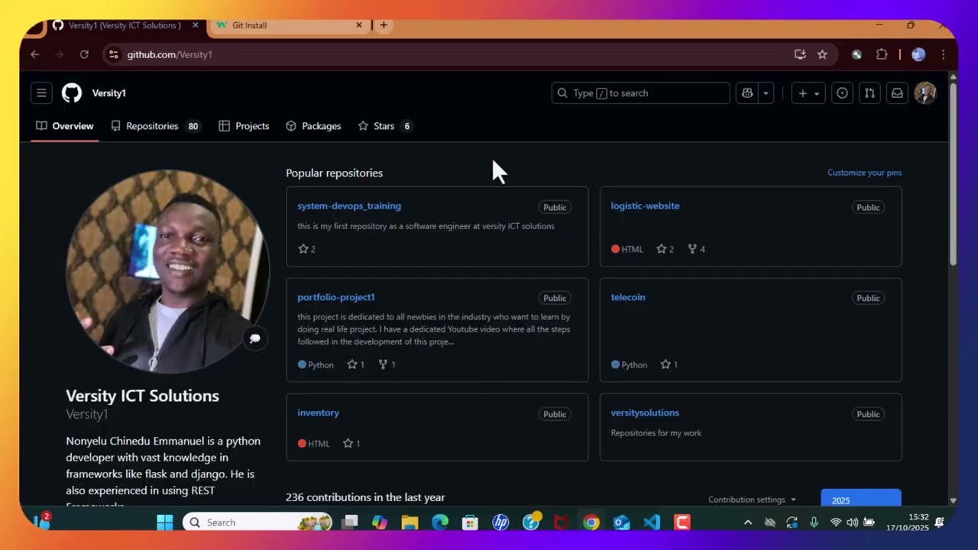This screenshot has height=550, width=978.
Task: Click the set status emoji icon on profile picture
Action: [x=254, y=338]
